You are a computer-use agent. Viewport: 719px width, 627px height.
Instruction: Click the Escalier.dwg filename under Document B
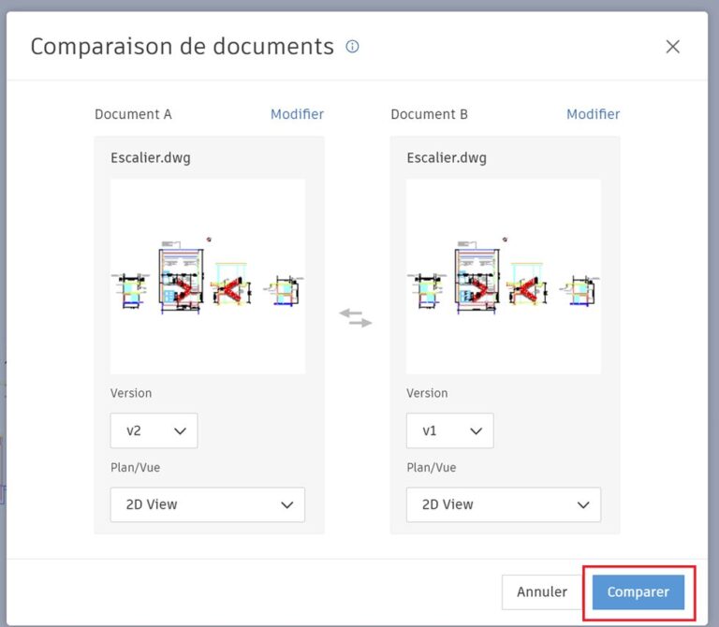pos(447,158)
